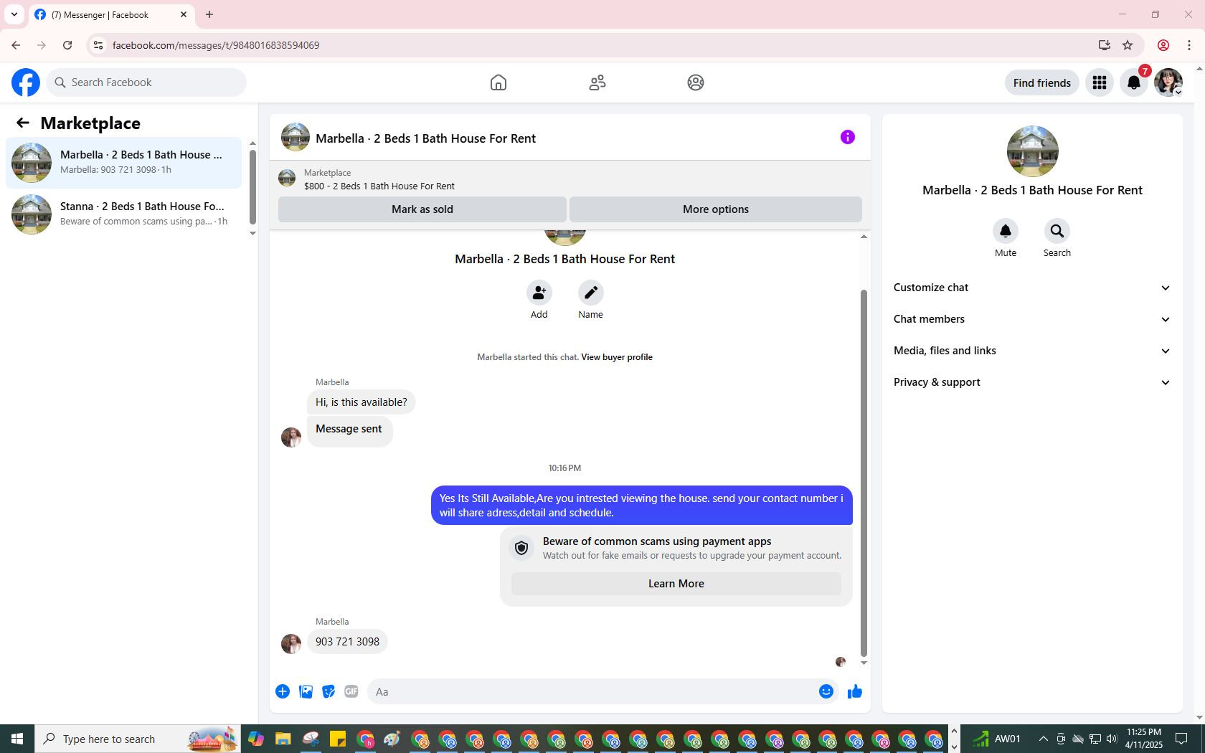Screen dimensions: 1205x753
Task: Send a thumbs-up like
Action: (x=855, y=691)
